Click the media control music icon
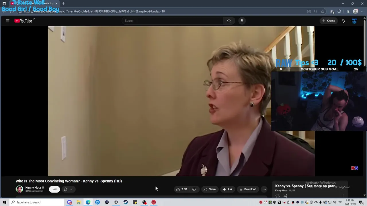367x206 pixels. tap(348, 11)
